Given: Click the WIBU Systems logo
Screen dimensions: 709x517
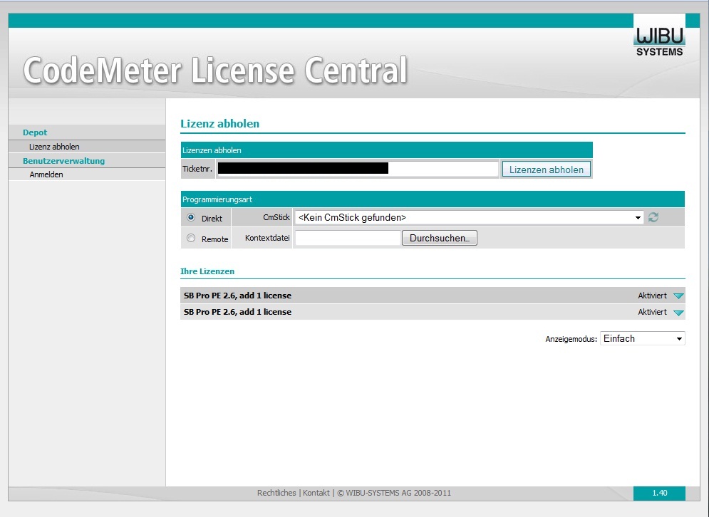Looking at the screenshot, I should [x=659, y=41].
